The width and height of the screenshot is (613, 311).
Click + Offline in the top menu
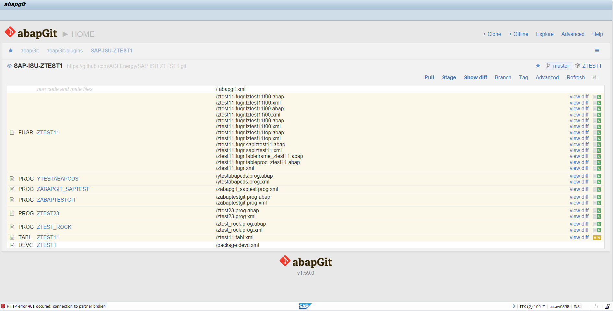pos(518,34)
